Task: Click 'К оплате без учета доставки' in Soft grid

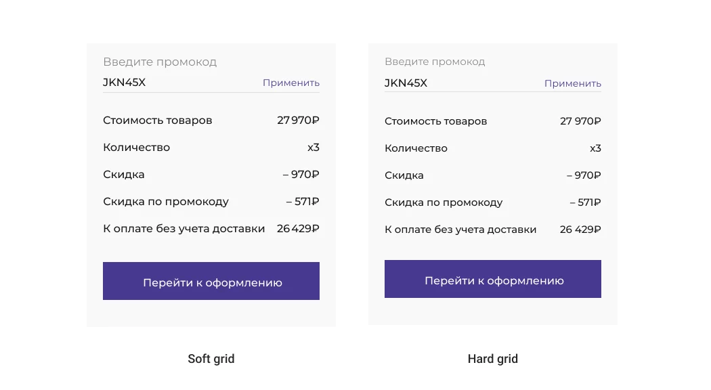Action: click(184, 229)
